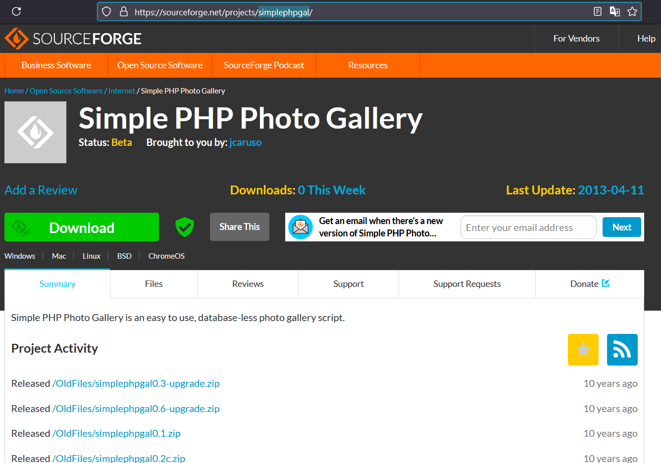Viewport: 661px width, 463px height.
Task: Select the Beta status label
Action: pyautogui.click(x=122, y=142)
